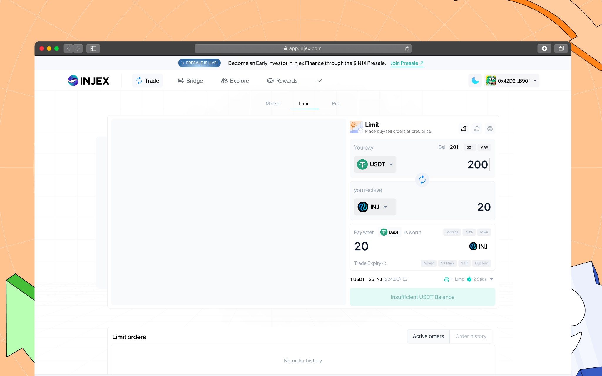Image resolution: width=602 pixels, height=376 pixels.
Task: Click the Trade Expiry info icon
Action: [384, 263]
